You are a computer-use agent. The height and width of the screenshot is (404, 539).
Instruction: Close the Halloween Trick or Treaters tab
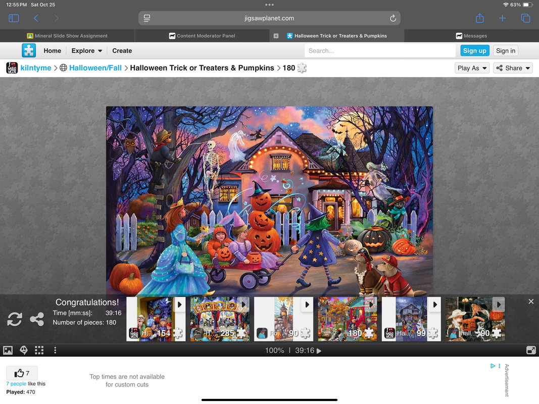(x=276, y=36)
